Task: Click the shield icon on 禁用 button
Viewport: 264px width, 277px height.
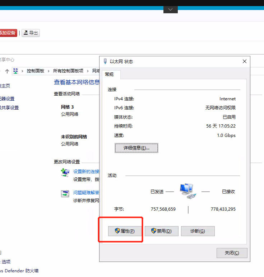Action: [153, 230]
